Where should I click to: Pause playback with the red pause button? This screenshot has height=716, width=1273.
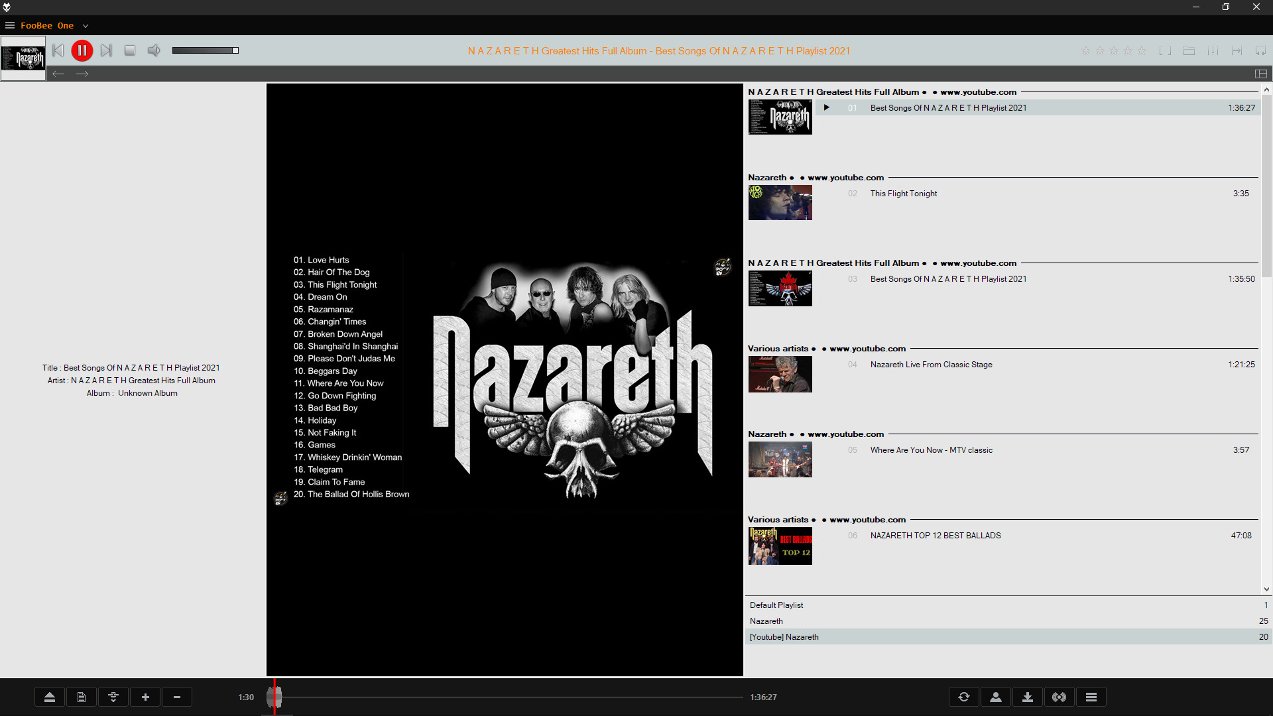tap(82, 50)
